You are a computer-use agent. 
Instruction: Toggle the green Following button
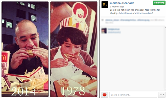point(159,3)
